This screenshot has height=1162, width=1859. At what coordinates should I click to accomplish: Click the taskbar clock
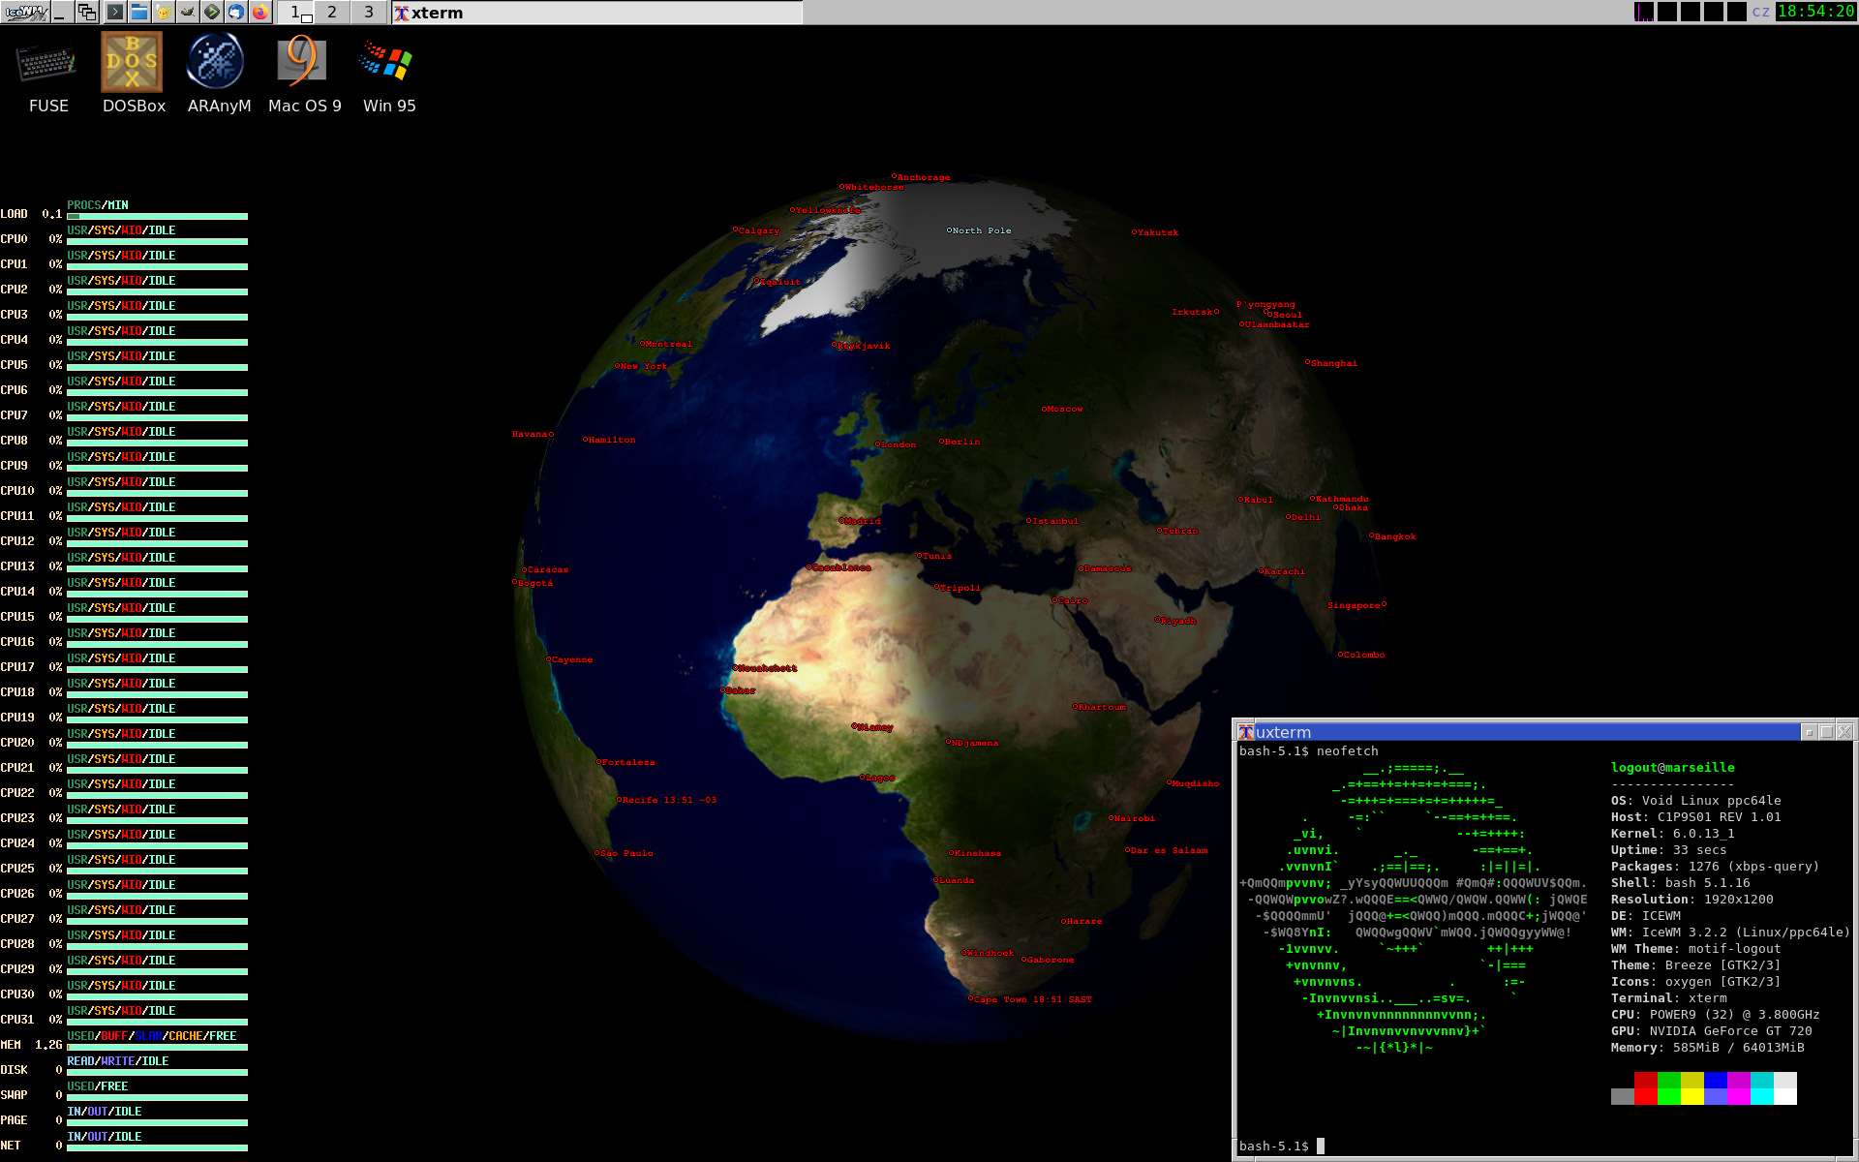click(1815, 12)
